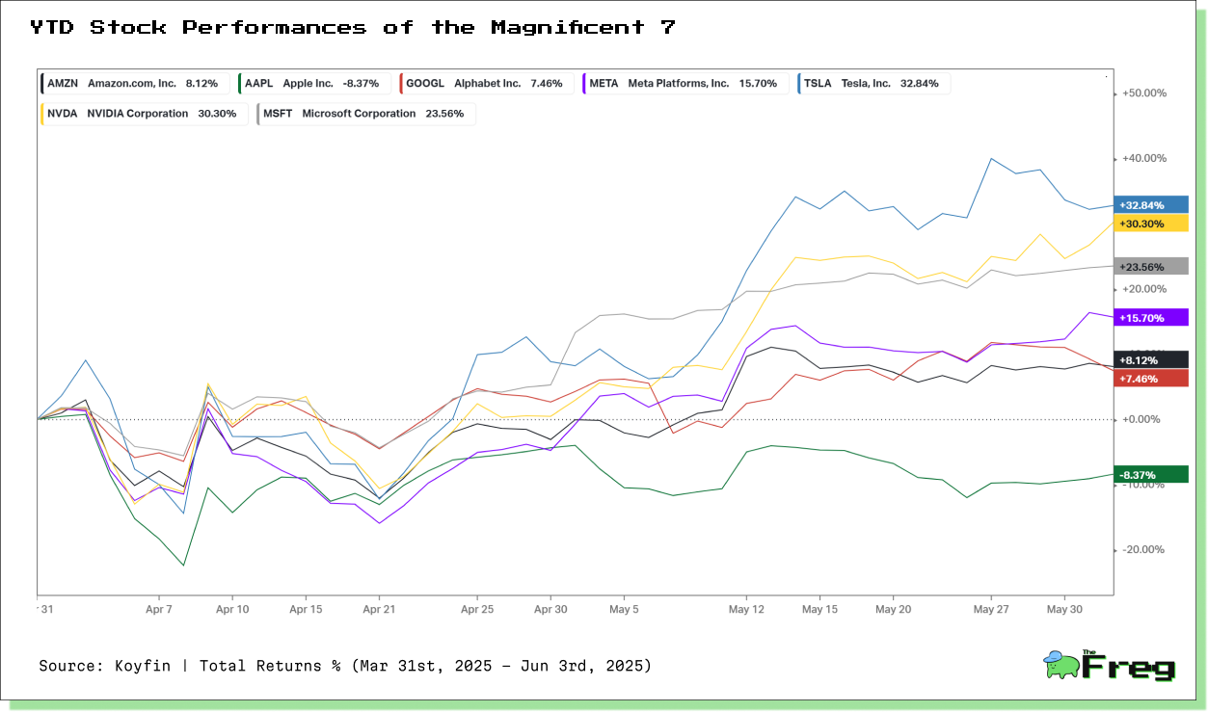Select the MSFT Microsoft Corporation legend entry
Viewport: 1208px width, 712px height.
365,114
